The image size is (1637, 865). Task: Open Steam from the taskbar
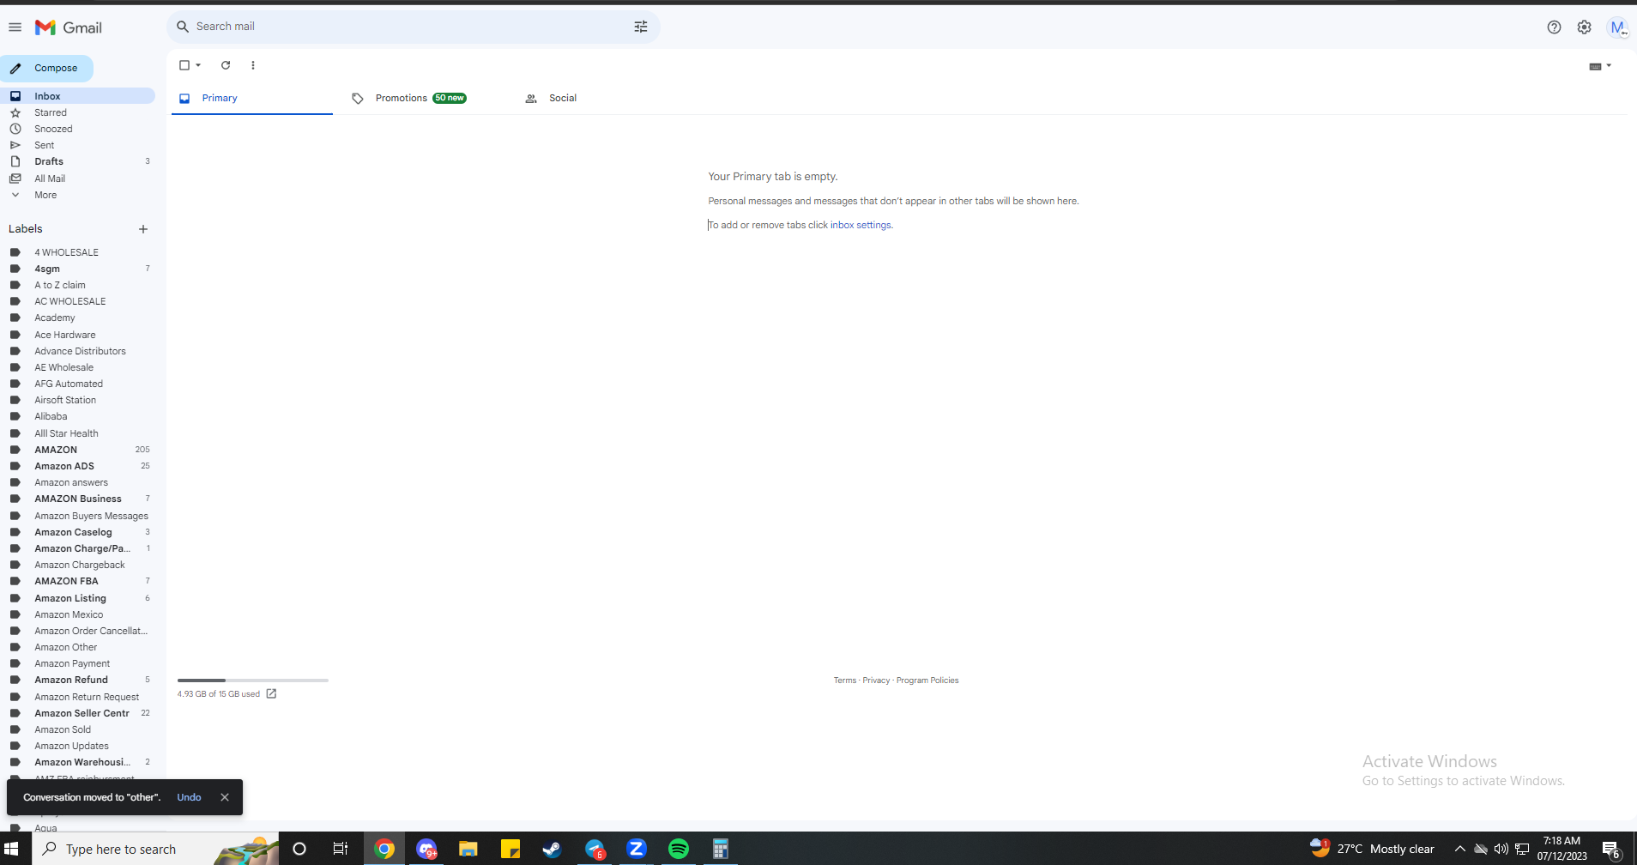point(552,849)
